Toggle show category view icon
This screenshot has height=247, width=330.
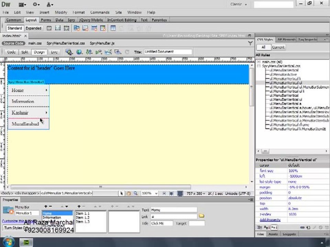(x=260, y=227)
